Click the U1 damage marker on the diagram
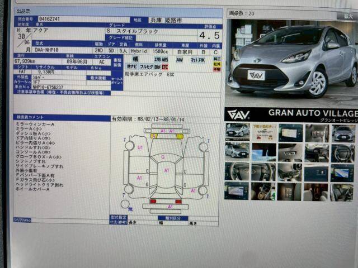This screenshot has width=358, height=268. coord(140,148)
